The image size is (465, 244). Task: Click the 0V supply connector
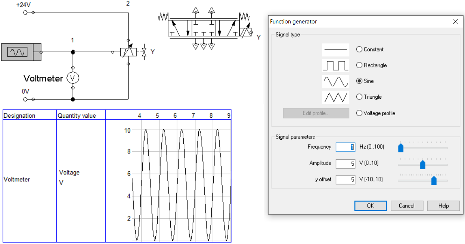[x=25, y=99]
